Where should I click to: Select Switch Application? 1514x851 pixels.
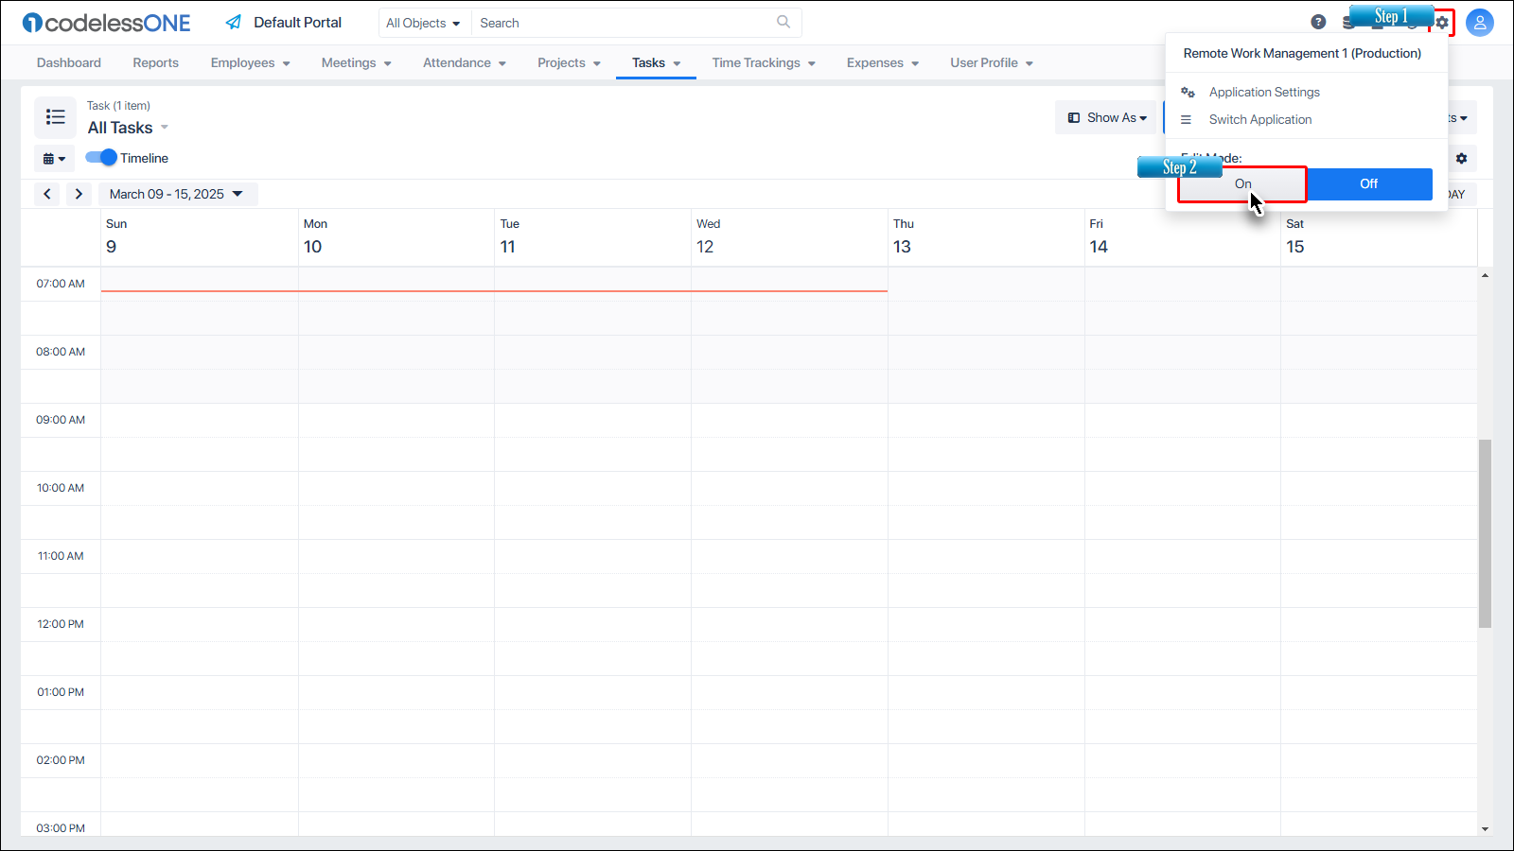(1260, 120)
